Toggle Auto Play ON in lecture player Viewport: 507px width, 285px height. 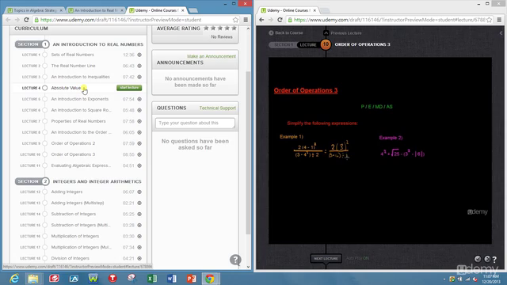click(357, 258)
